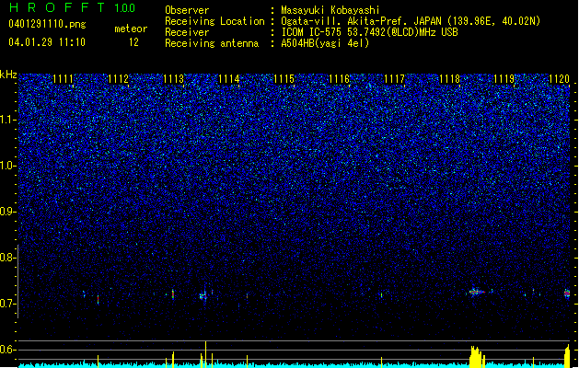Click the 1.0 kHz axis label

pyautogui.click(x=8, y=166)
